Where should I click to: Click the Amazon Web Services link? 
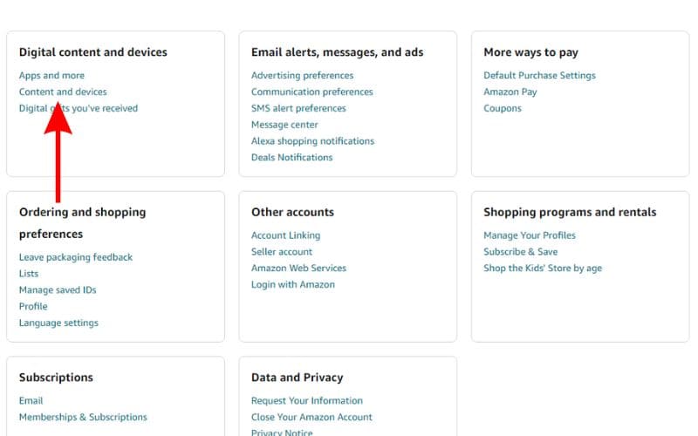coord(298,269)
